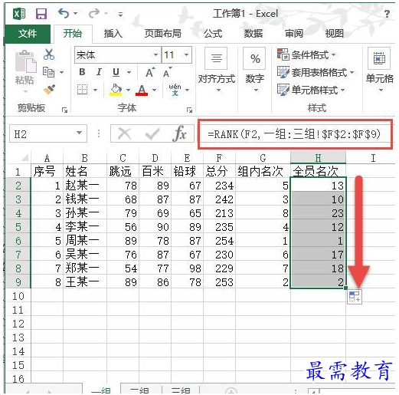Open the 对齐方式 (Alignment) group
The height and width of the screenshot is (395, 399).
[x=217, y=70]
